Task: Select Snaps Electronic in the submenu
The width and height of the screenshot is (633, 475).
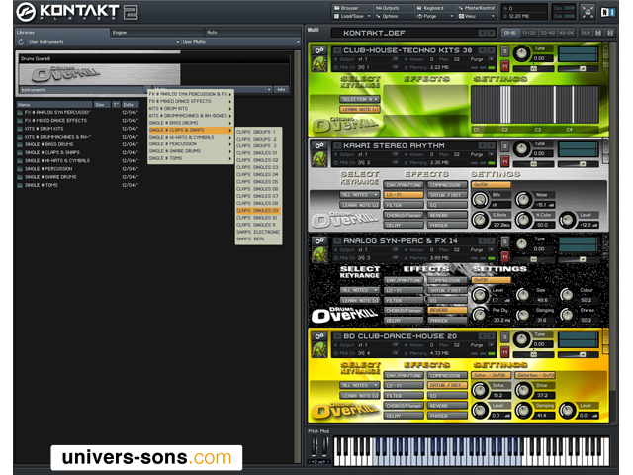Action: click(258, 232)
